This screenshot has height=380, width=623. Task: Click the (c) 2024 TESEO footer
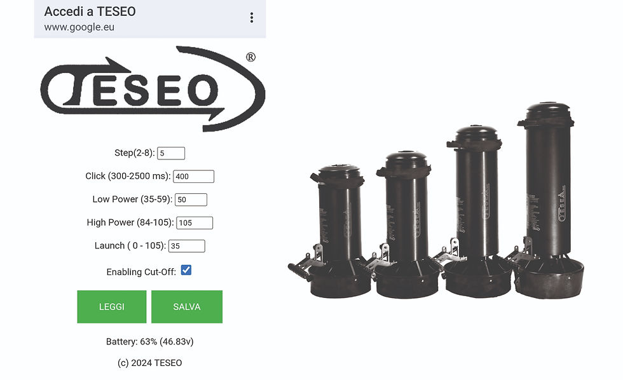150,363
